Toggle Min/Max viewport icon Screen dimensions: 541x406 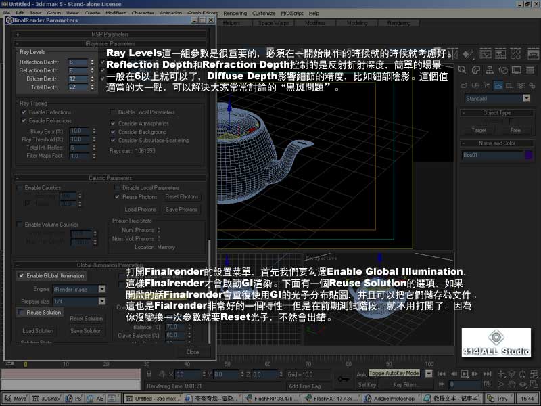[x=534, y=384]
